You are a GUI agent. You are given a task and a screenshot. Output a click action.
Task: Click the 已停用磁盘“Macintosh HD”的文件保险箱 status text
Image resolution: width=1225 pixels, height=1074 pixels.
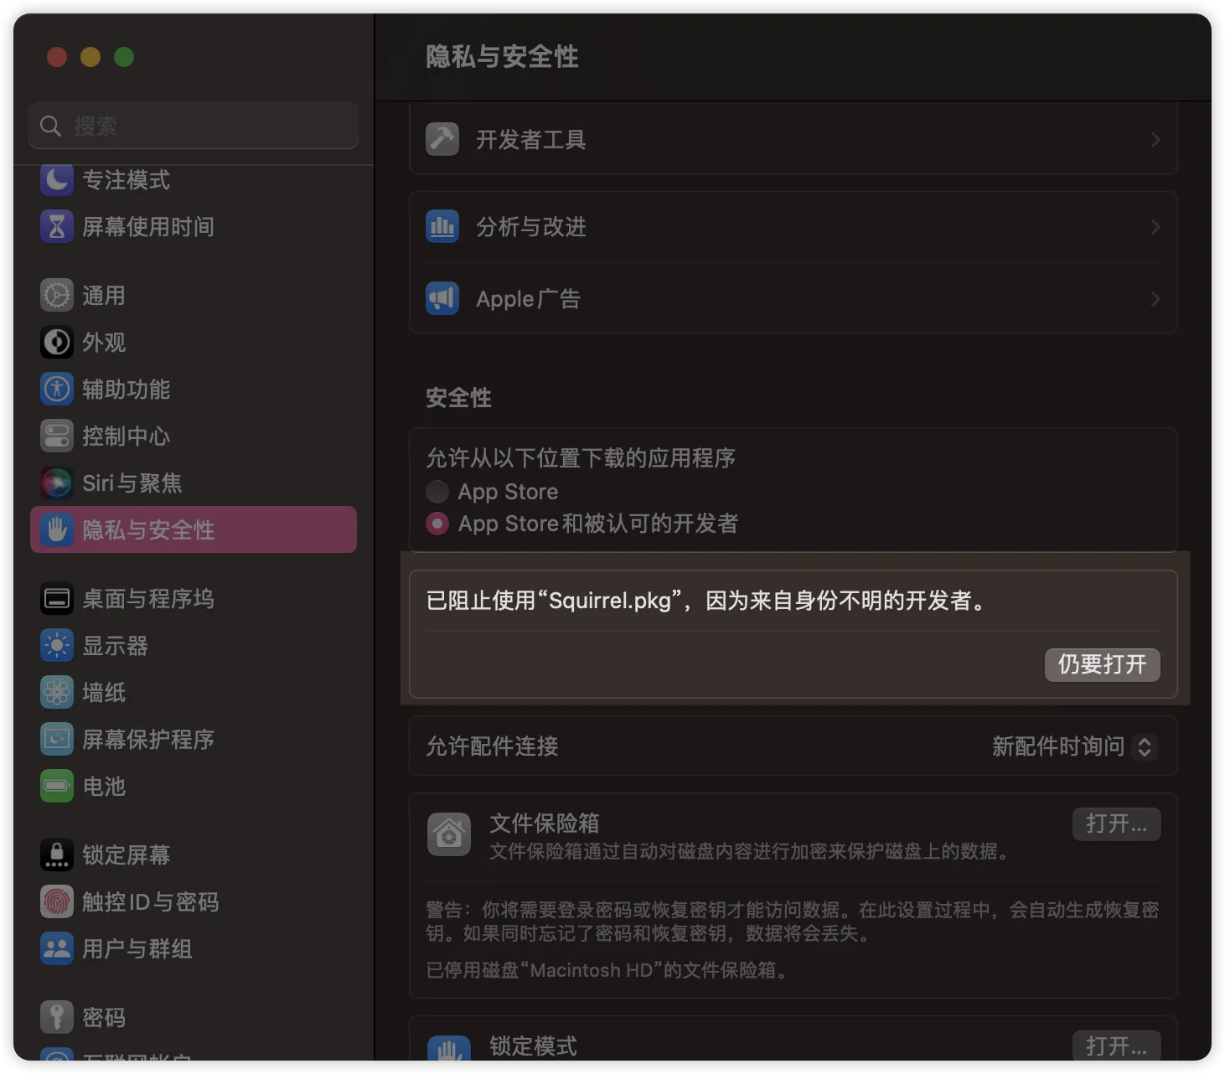pyautogui.click(x=607, y=970)
